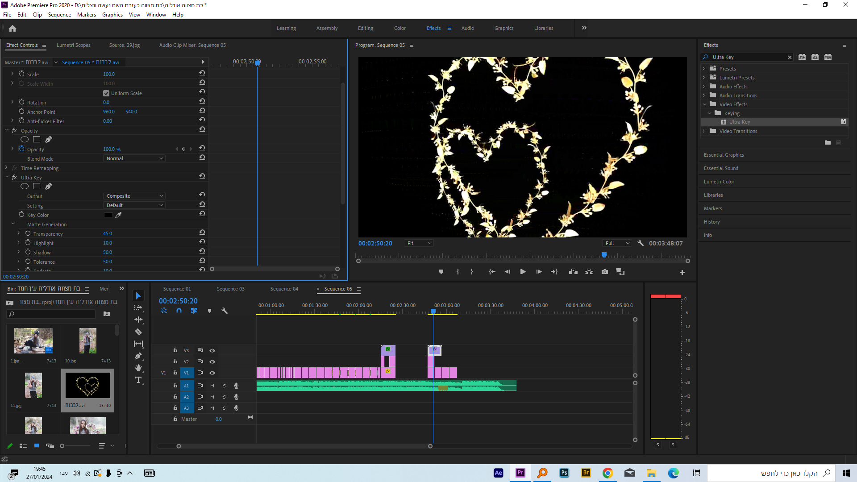Open the Essential Graphics panel
This screenshot has width=857, height=482.
tap(724, 155)
